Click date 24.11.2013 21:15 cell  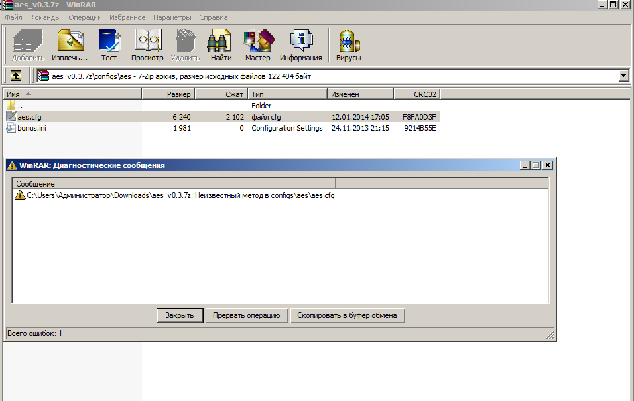point(360,128)
